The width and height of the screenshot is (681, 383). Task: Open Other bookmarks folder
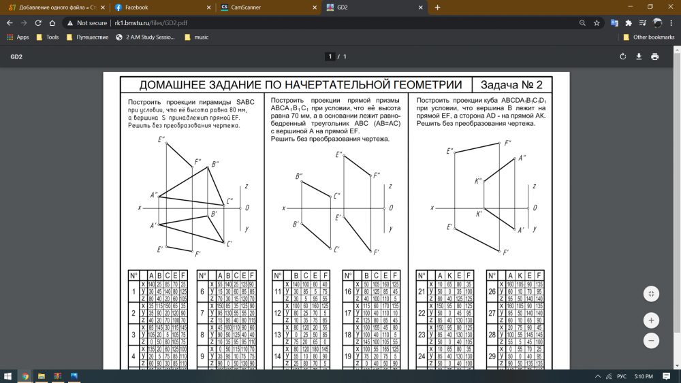(x=648, y=37)
